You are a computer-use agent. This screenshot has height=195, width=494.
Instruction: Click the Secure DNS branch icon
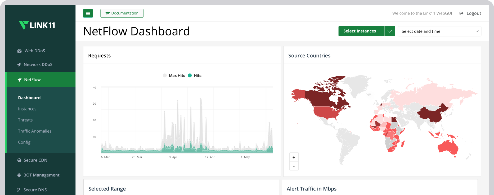19,190
